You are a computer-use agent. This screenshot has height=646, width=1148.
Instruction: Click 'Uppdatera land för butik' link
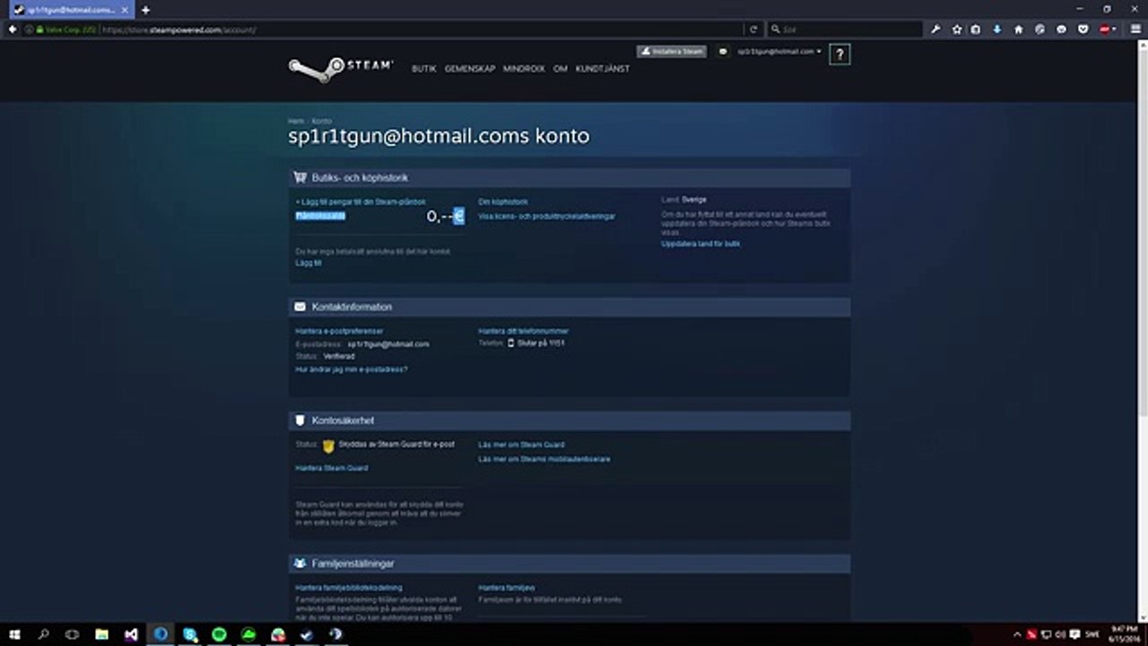point(700,244)
